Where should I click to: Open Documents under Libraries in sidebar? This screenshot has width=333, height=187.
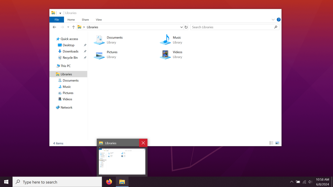(x=71, y=81)
